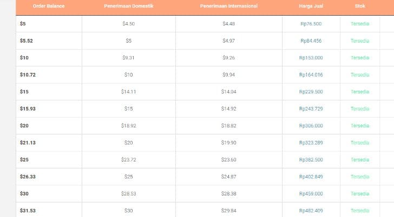Click the $24.87 international receipt value
The image size is (394, 217).
[x=228, y=177]
